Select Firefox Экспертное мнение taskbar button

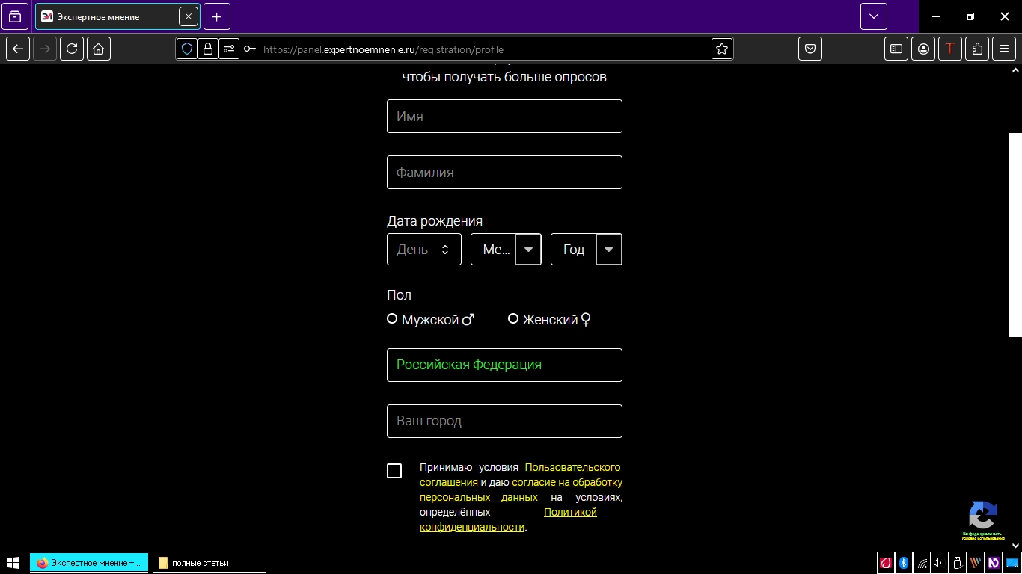[89, 563]
